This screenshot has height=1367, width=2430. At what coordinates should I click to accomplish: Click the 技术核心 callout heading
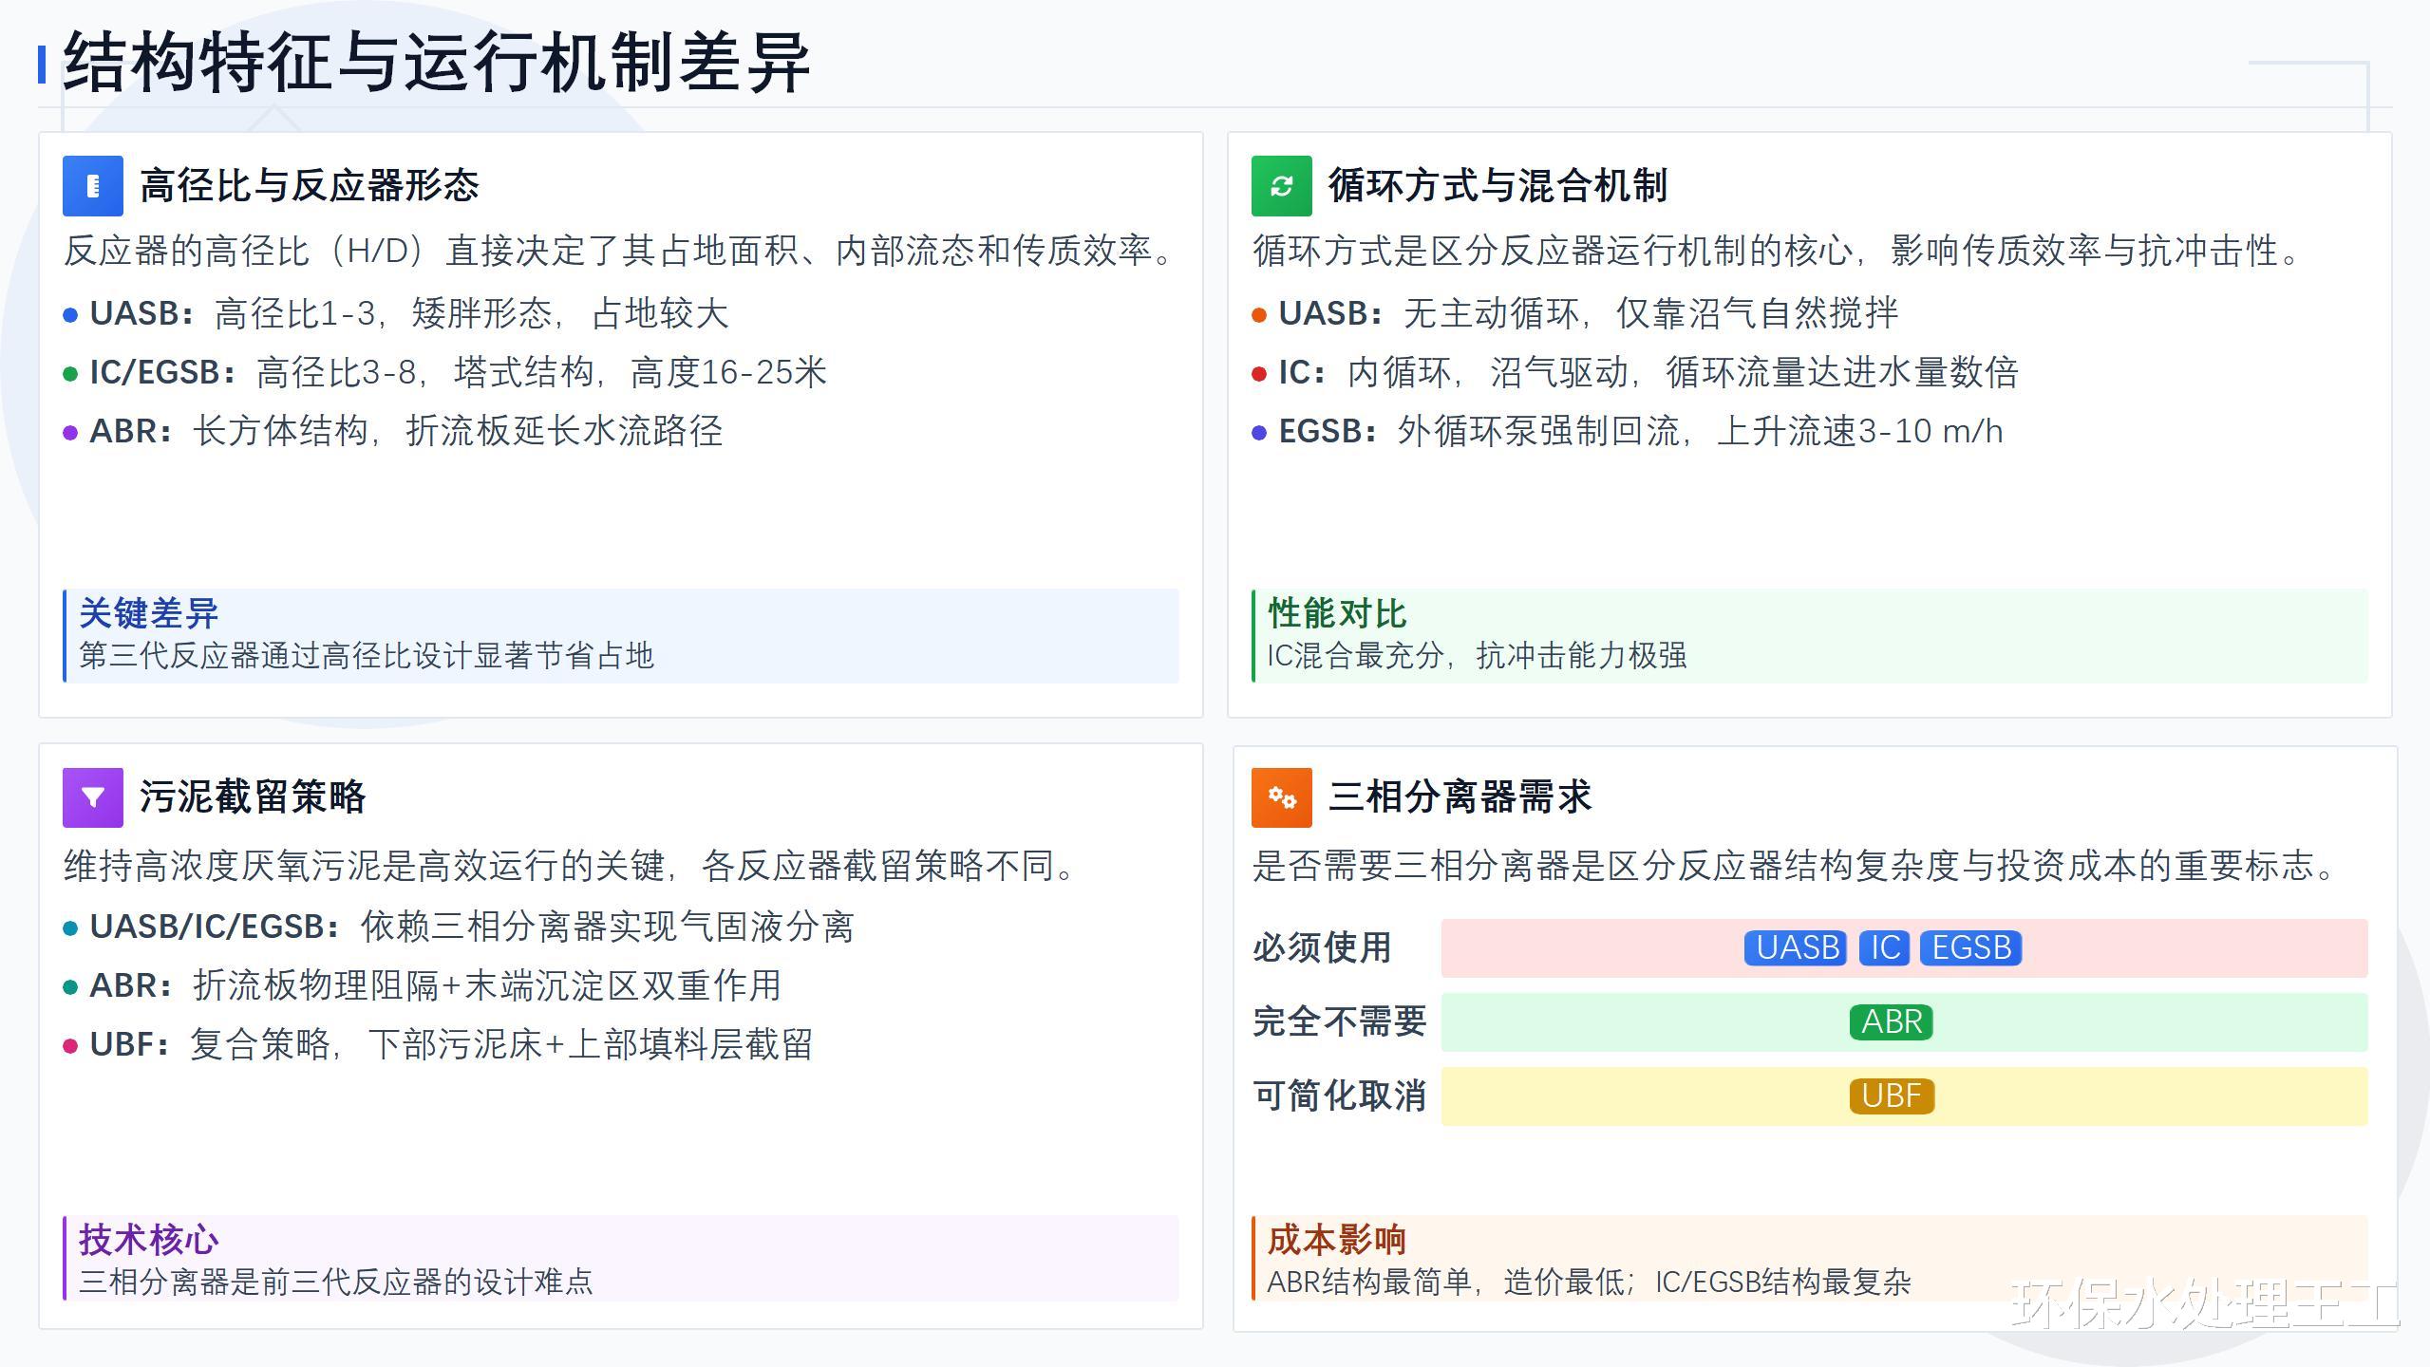[x=149, y=1240]
